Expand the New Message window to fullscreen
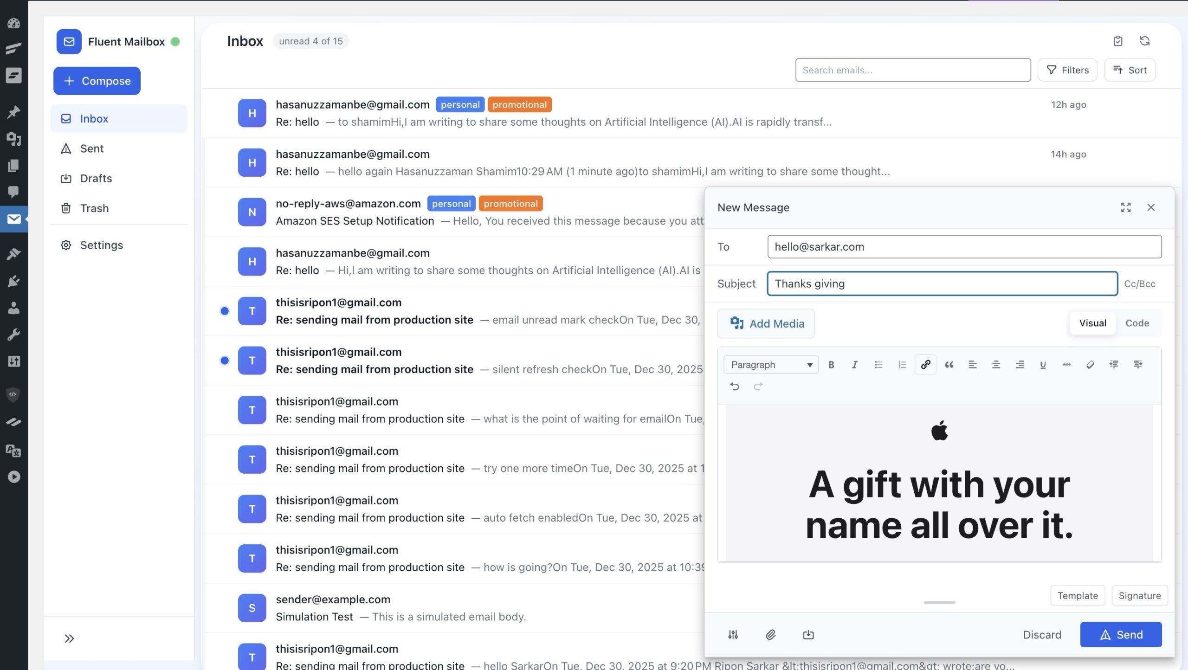The image size is (1188, 670). click(x=1126, y=207)
